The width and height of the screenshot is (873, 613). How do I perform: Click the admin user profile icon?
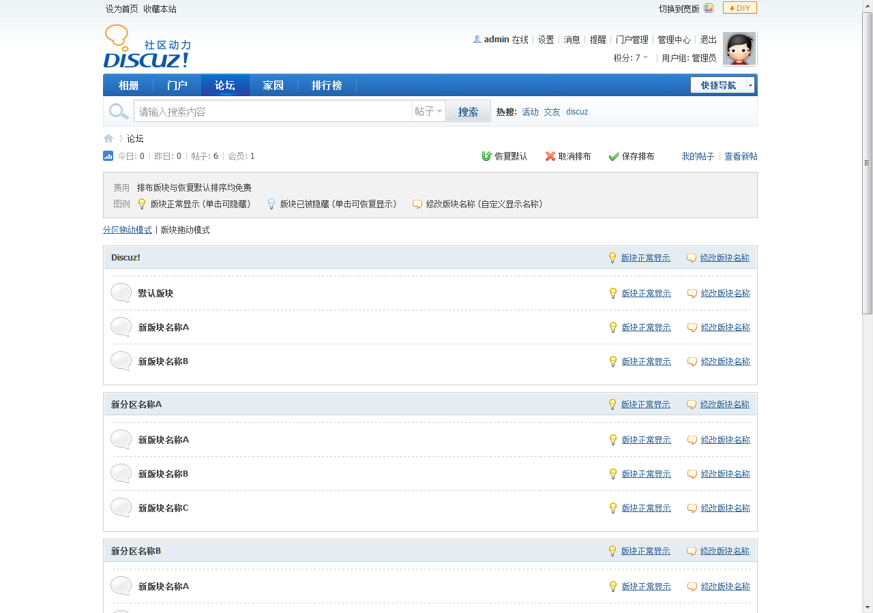point(477,40)
